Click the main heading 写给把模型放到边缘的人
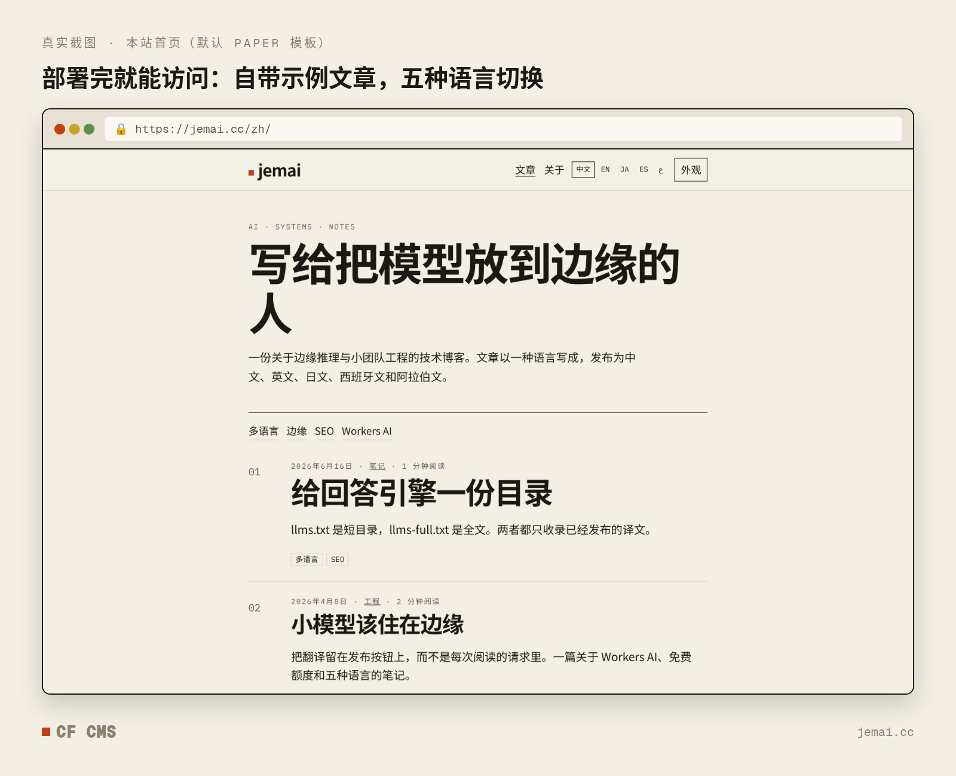The width and height of the screenshot is (956, 776). pos(465,288)
